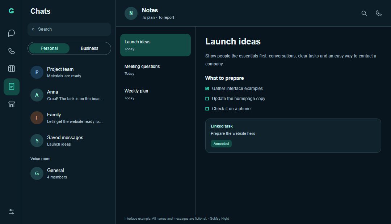
Task: Switch to Personal chats tab
Action: click(x=49, y=48)
